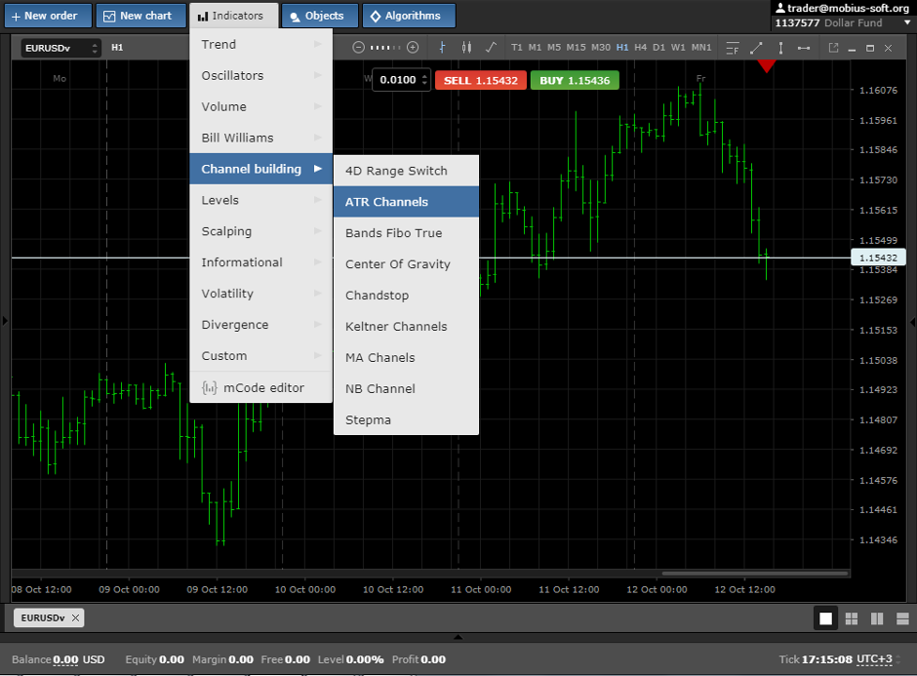Close the EURUSDv chart tab
This screenshot has width=917, height=676.
click(x=75, y=617)
